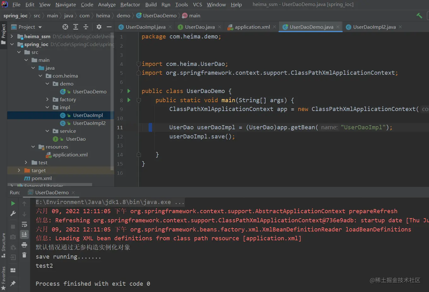Close UserDaoDemo tab in Run panel
The height and width of the screenshot is (292, 429).
coord(73,192)
